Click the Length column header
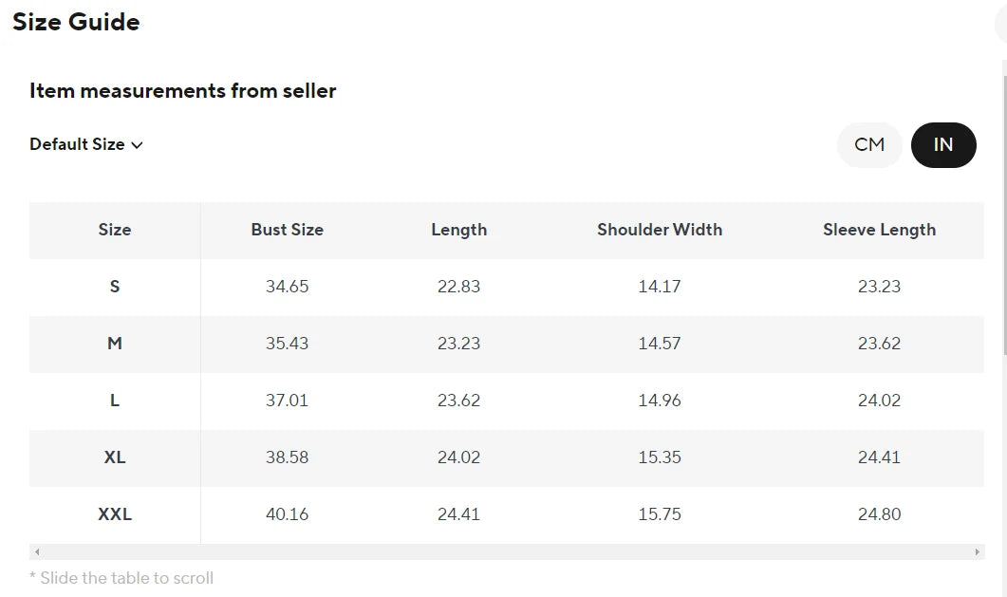The height and width of the screenshot is (597, 1007). pyautogui.click(x=458, y=230)
